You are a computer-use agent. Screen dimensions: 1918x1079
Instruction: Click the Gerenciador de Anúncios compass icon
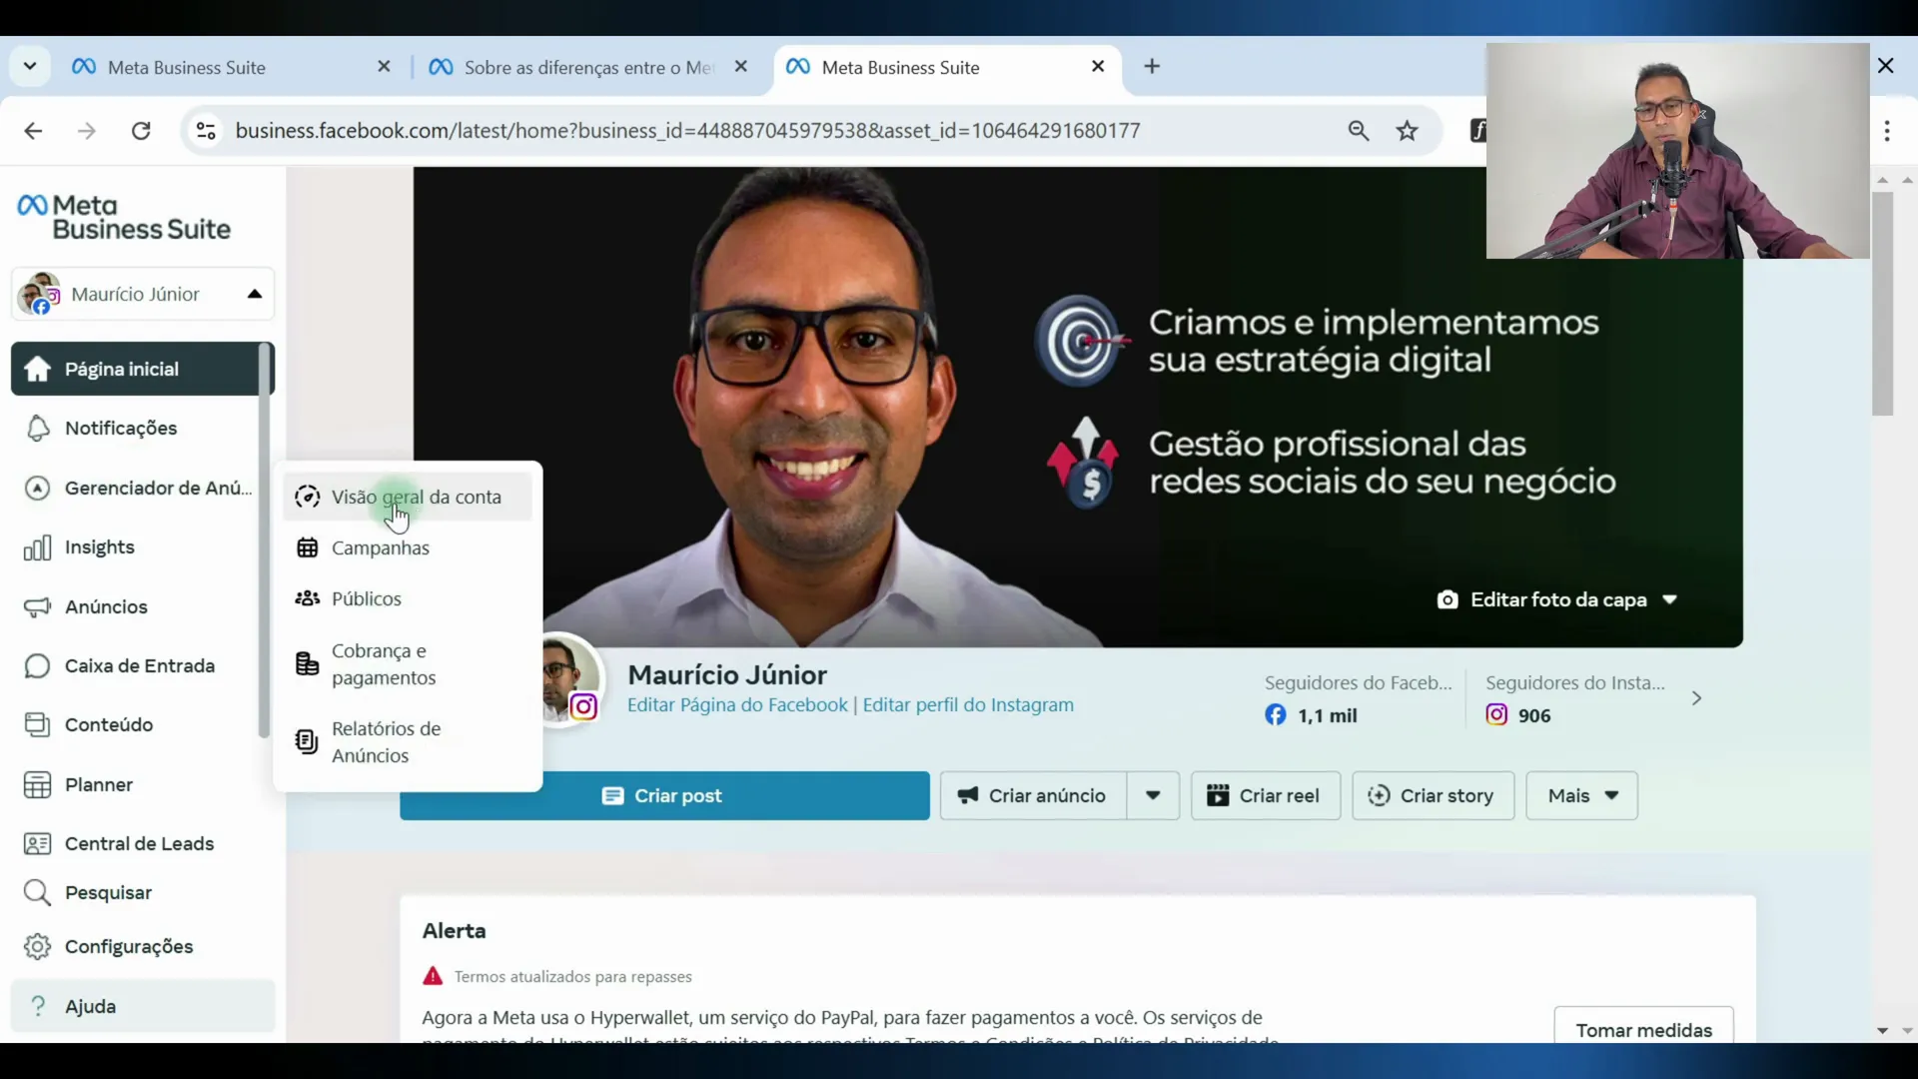coord(37,488)
